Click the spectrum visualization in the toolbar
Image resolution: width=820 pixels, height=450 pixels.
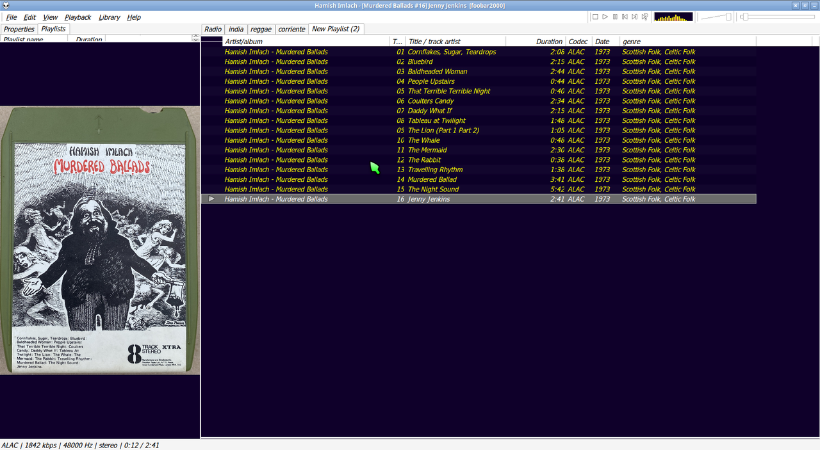click(673, 17)
